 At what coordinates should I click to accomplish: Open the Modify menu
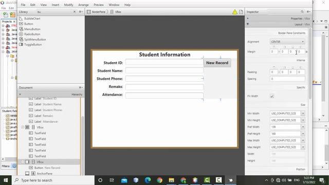click(68, 5)
